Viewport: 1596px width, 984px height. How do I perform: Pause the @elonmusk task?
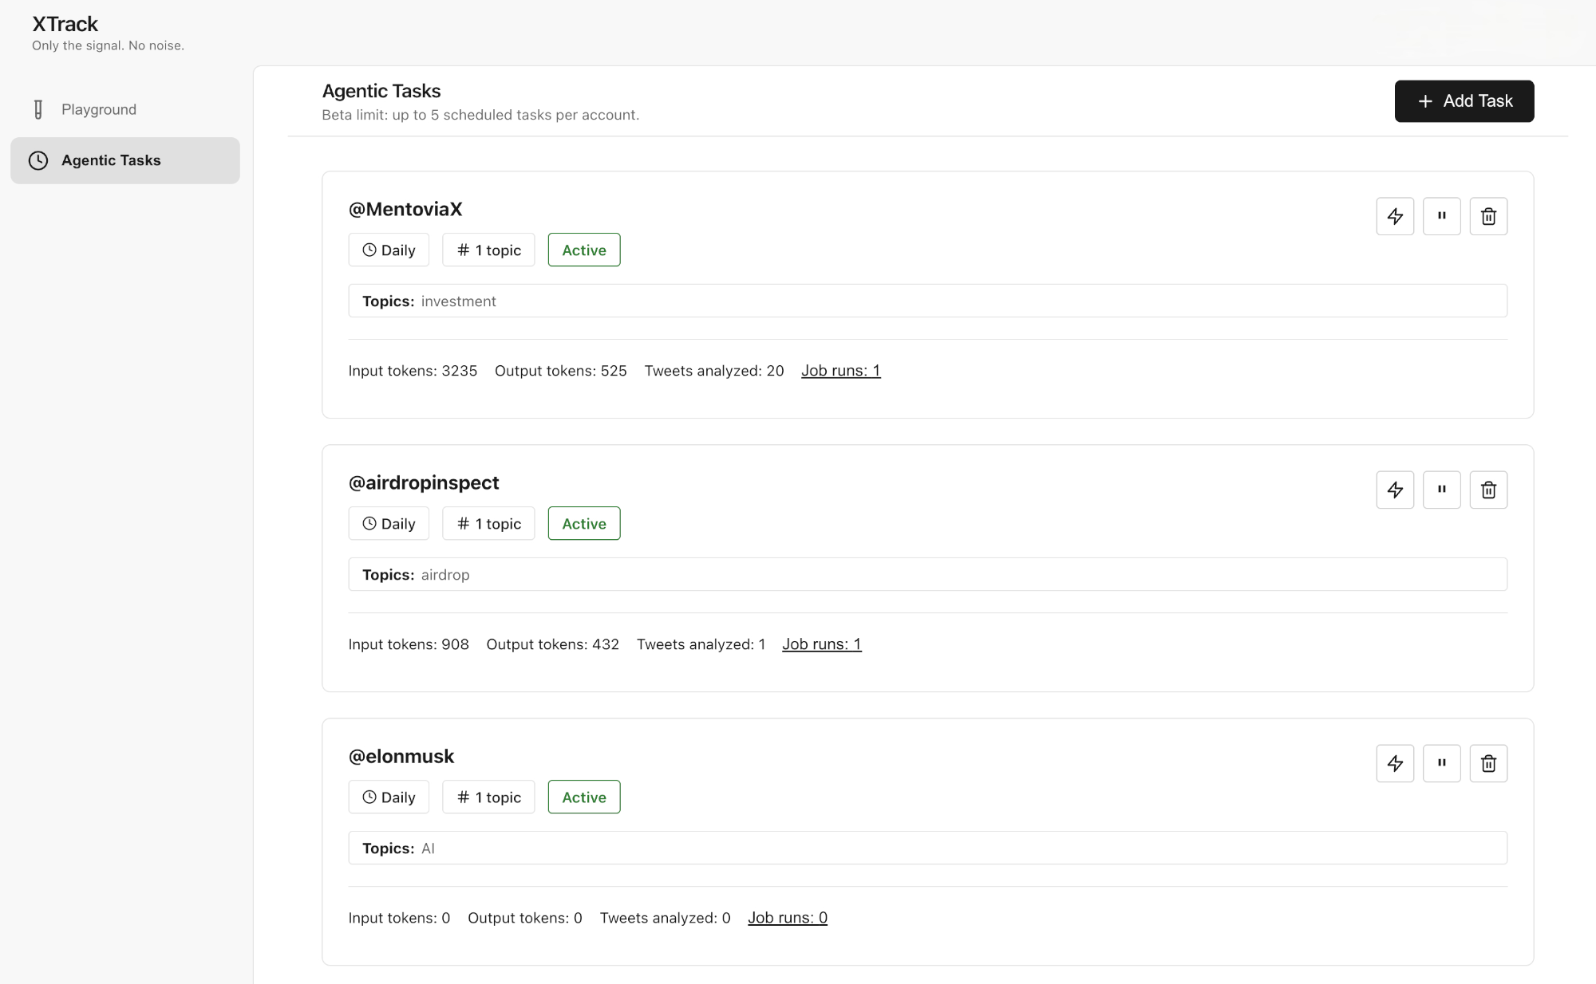pos(1441,763)
